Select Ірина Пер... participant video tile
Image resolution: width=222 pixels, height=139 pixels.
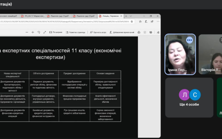pyautogui.click(x=180, y=54)
